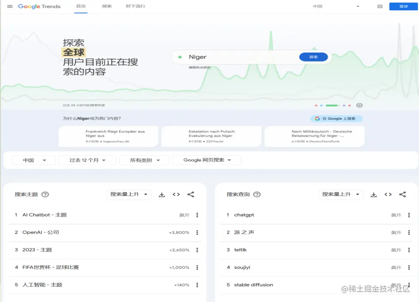The height and width of the screenshot is (302, 419).
Task: Open more options for chatgpt row
Action: (409, 215)
